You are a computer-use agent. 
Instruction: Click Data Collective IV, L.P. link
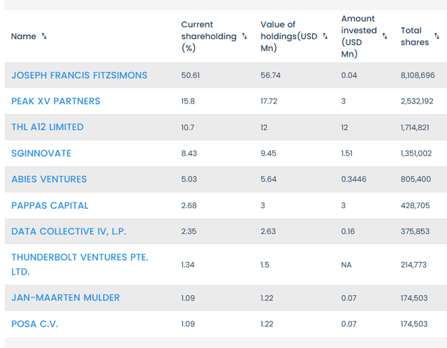pos(68,231)
